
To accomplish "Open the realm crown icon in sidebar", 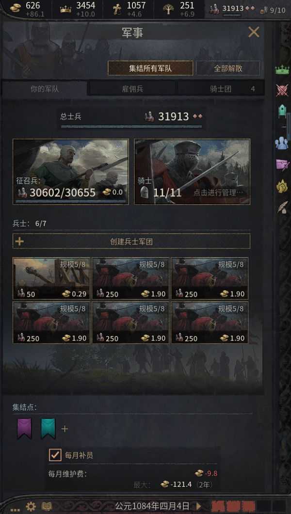I will click(x=282, y=69).
